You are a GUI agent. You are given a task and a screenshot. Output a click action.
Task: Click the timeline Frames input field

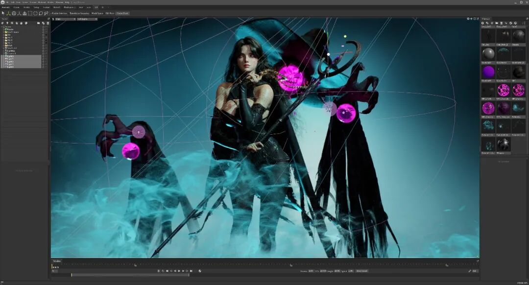click(311, 271)
